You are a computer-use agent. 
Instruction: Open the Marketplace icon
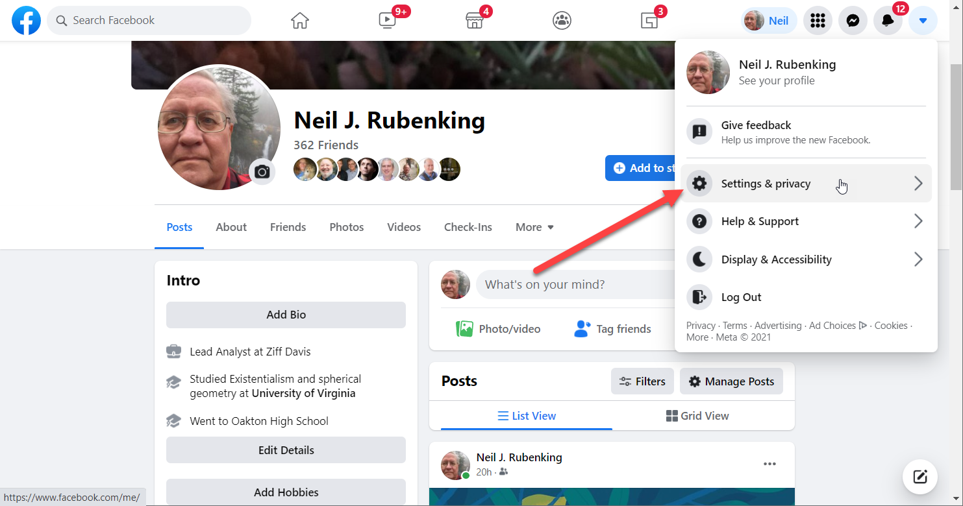click(475, 21)
